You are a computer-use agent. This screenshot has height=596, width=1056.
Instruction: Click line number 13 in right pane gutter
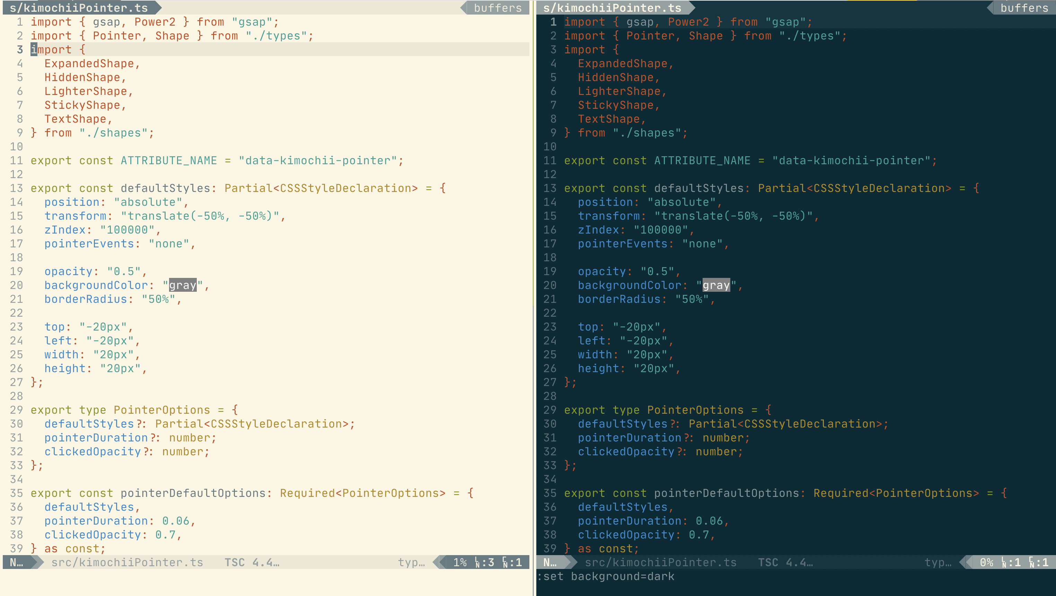[550, 189]
